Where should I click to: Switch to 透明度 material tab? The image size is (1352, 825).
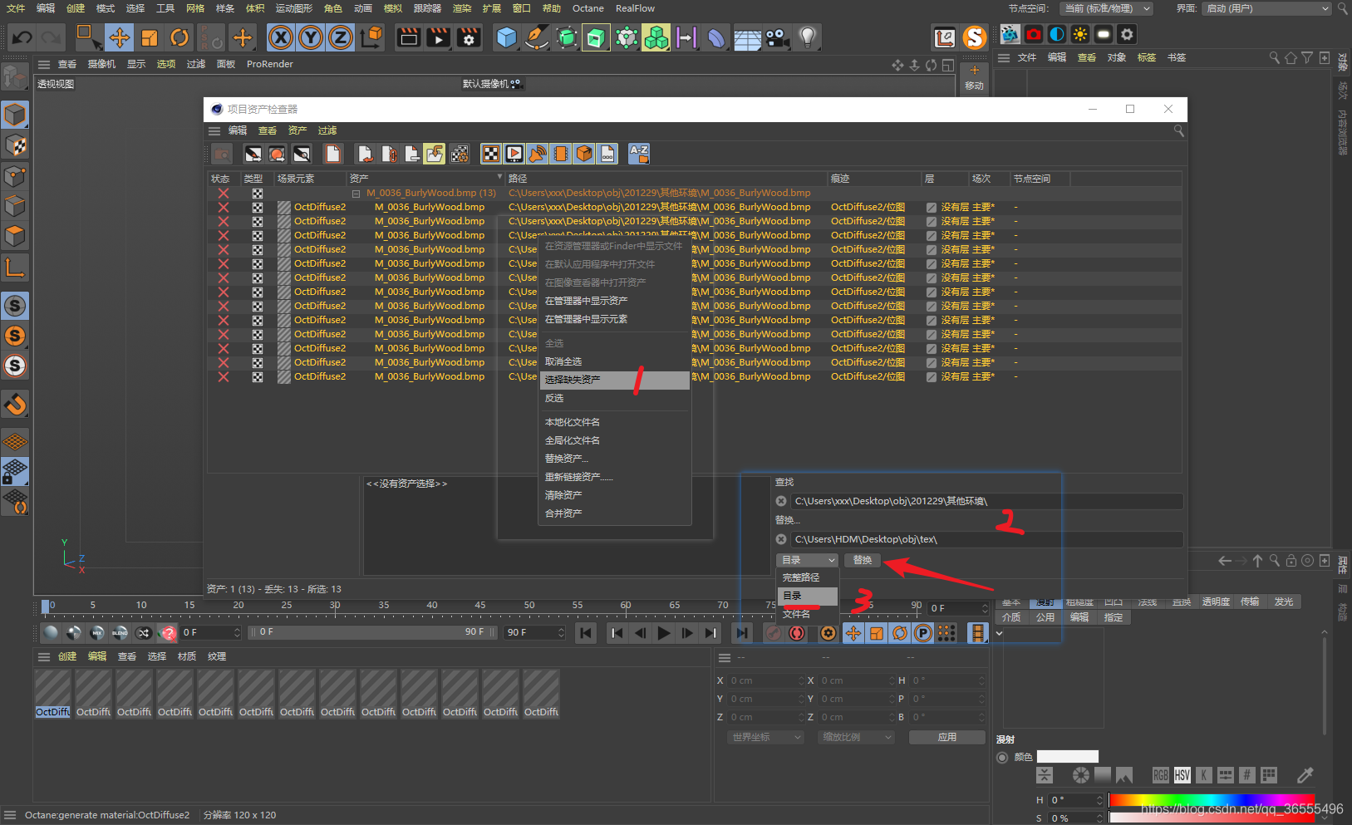1216,602
